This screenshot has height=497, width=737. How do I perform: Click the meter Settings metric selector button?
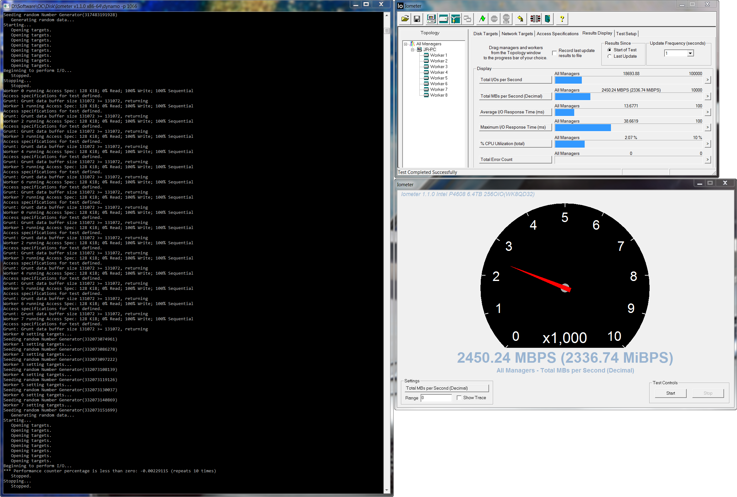[x=447, y=388]
